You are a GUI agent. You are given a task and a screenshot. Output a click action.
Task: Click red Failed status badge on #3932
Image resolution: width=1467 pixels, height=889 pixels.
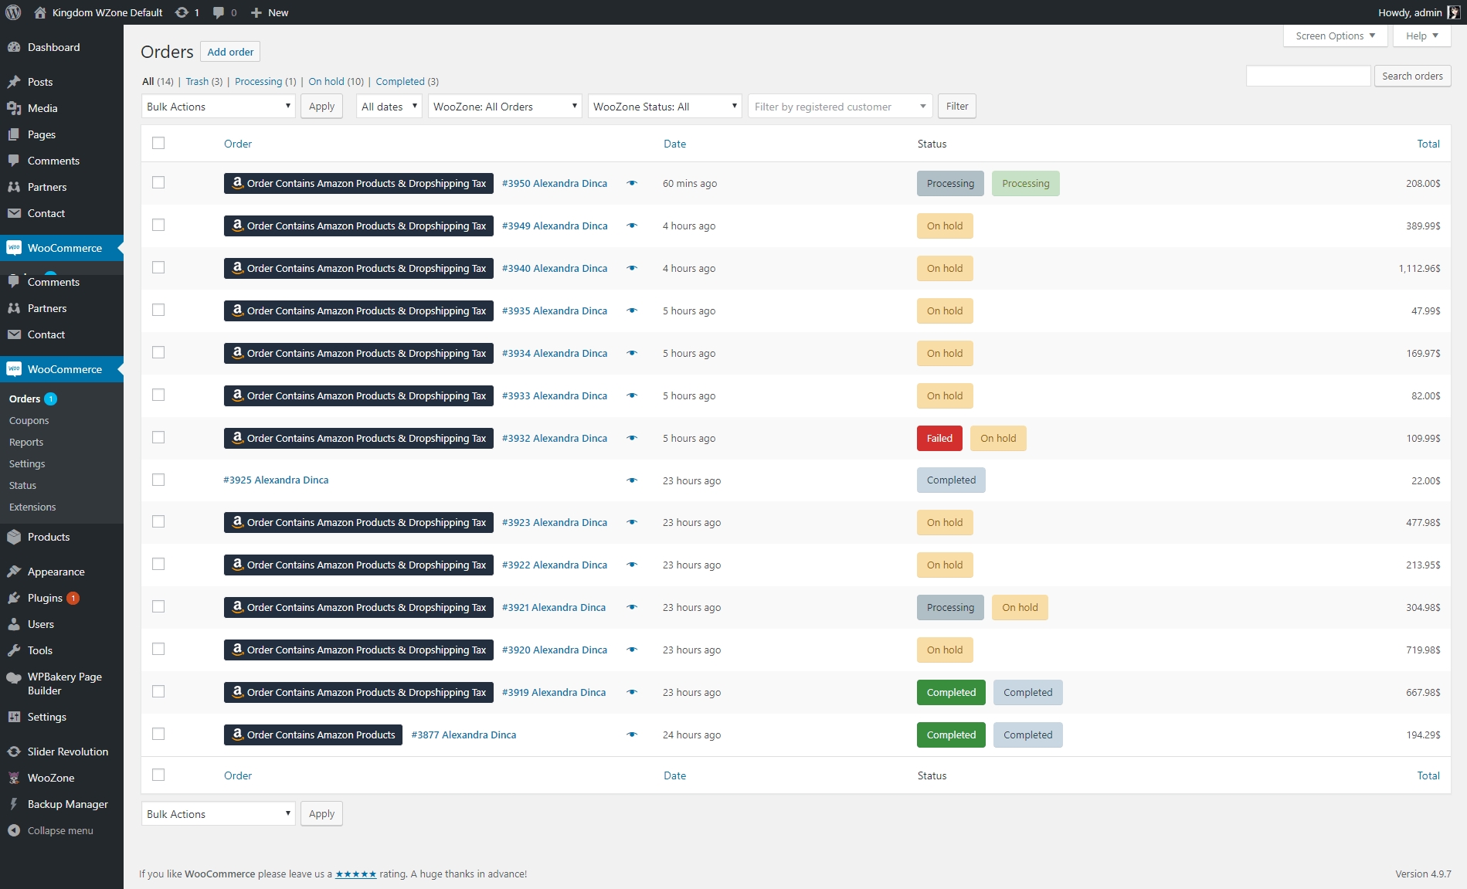939,438
